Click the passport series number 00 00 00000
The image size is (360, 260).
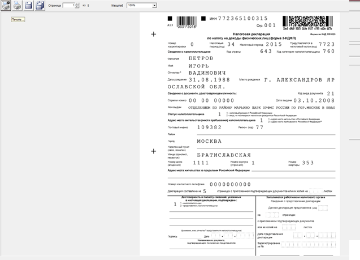211,101
